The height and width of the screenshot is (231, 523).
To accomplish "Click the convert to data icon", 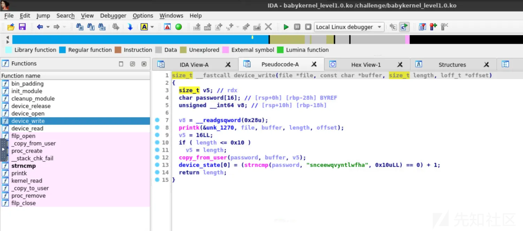I will coord(207,27).
